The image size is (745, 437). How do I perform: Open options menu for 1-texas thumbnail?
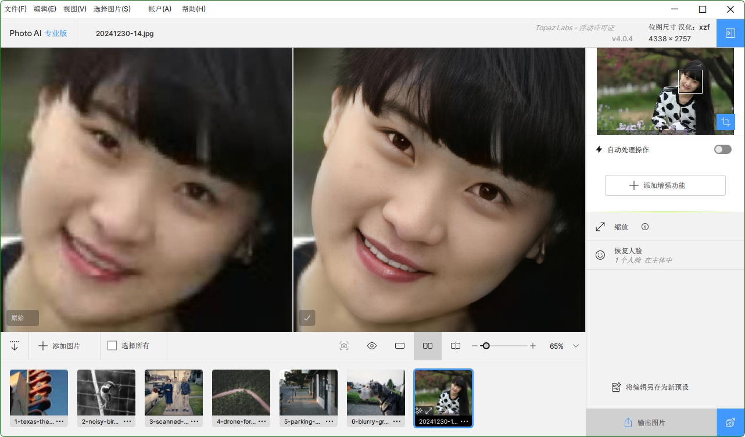[60, 421]
